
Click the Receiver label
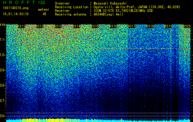[62, 11]
